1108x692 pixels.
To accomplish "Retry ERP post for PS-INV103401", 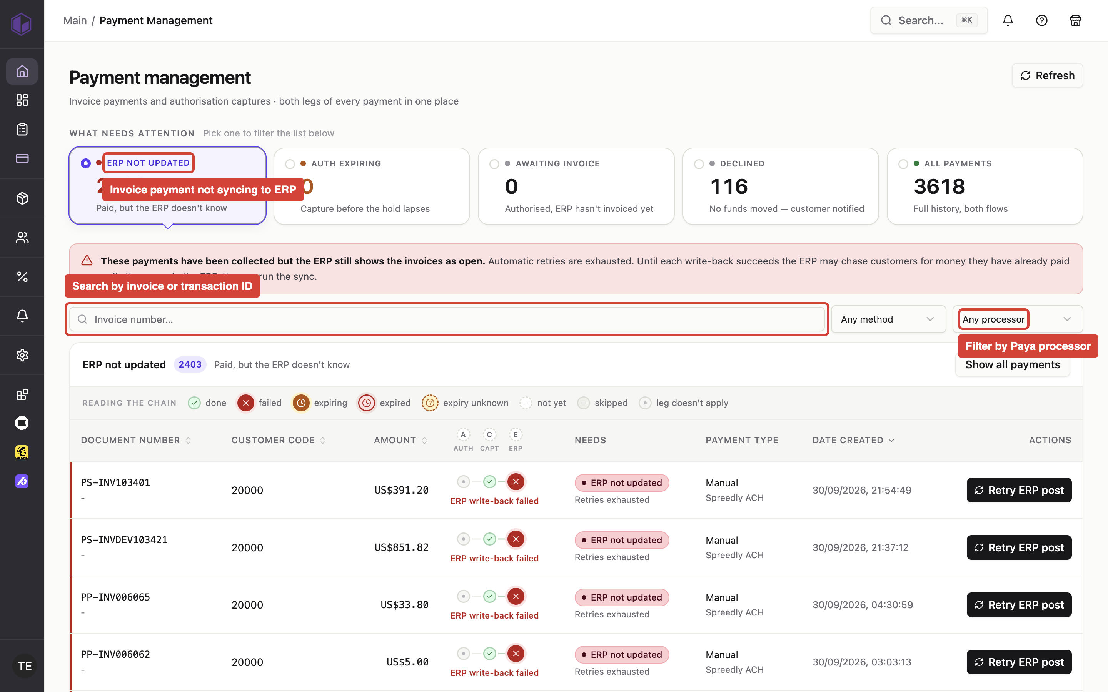I will [x=1019, y=490].
